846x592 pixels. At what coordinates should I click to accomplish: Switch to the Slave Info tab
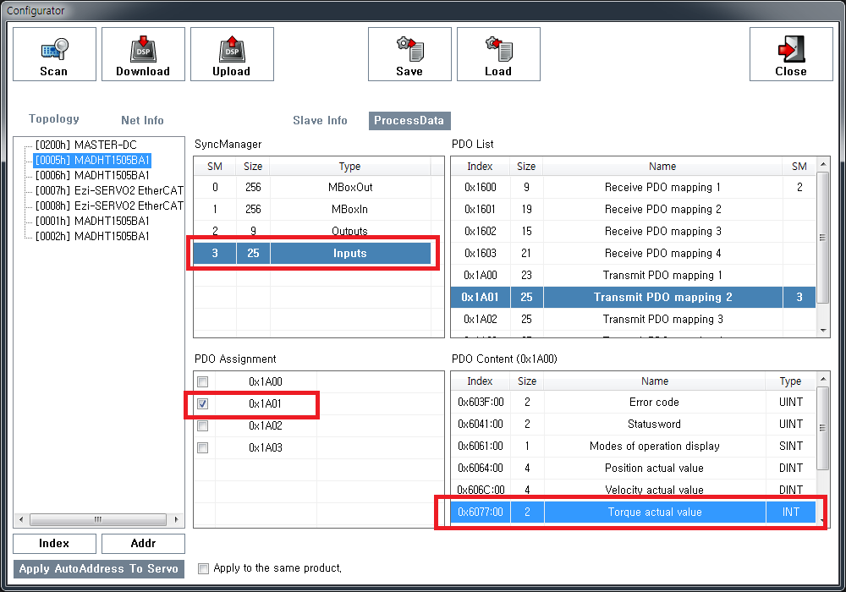point(320,121)
